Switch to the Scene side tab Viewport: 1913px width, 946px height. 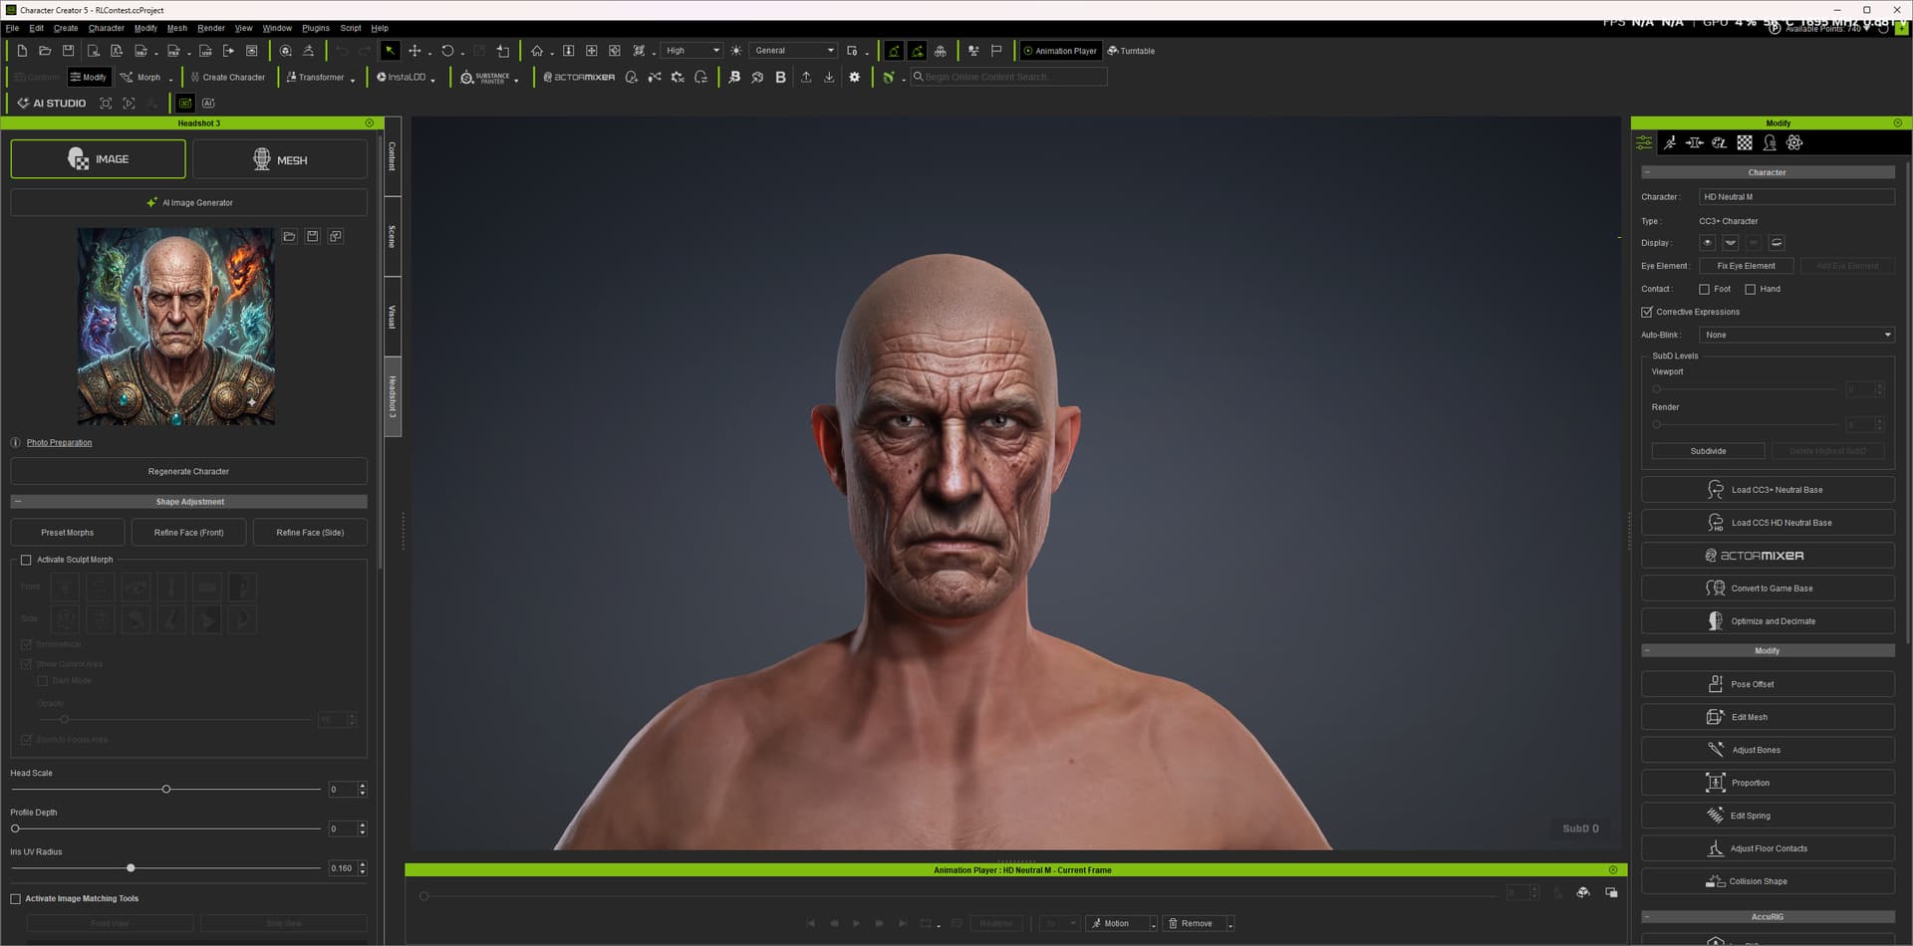pos(393,236)
